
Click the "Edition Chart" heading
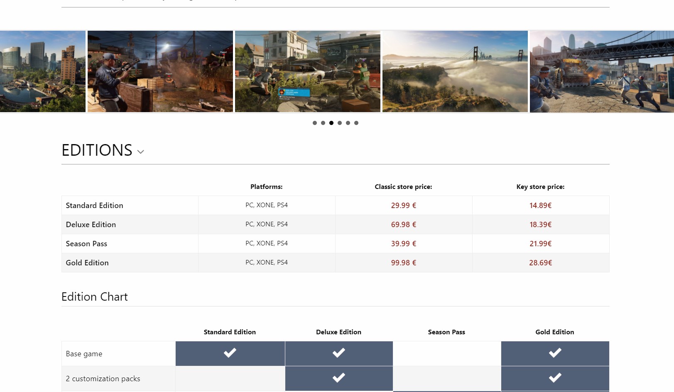pyautogui.click(x=95, y=297)
